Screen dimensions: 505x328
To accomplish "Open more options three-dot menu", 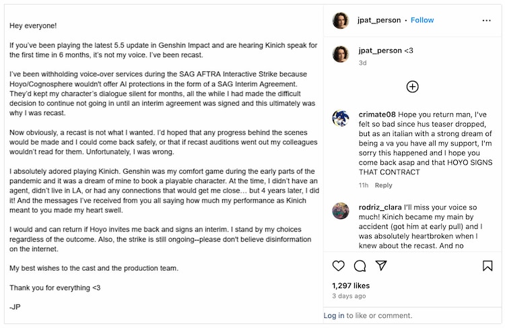I will click(486, 21).
